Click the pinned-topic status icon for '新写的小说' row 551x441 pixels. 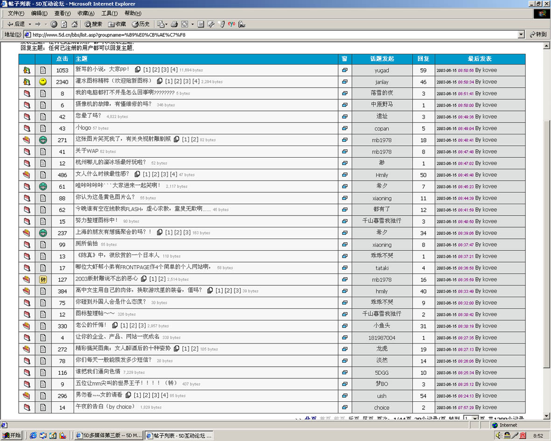pyautogui.click(x=27, y=70)
